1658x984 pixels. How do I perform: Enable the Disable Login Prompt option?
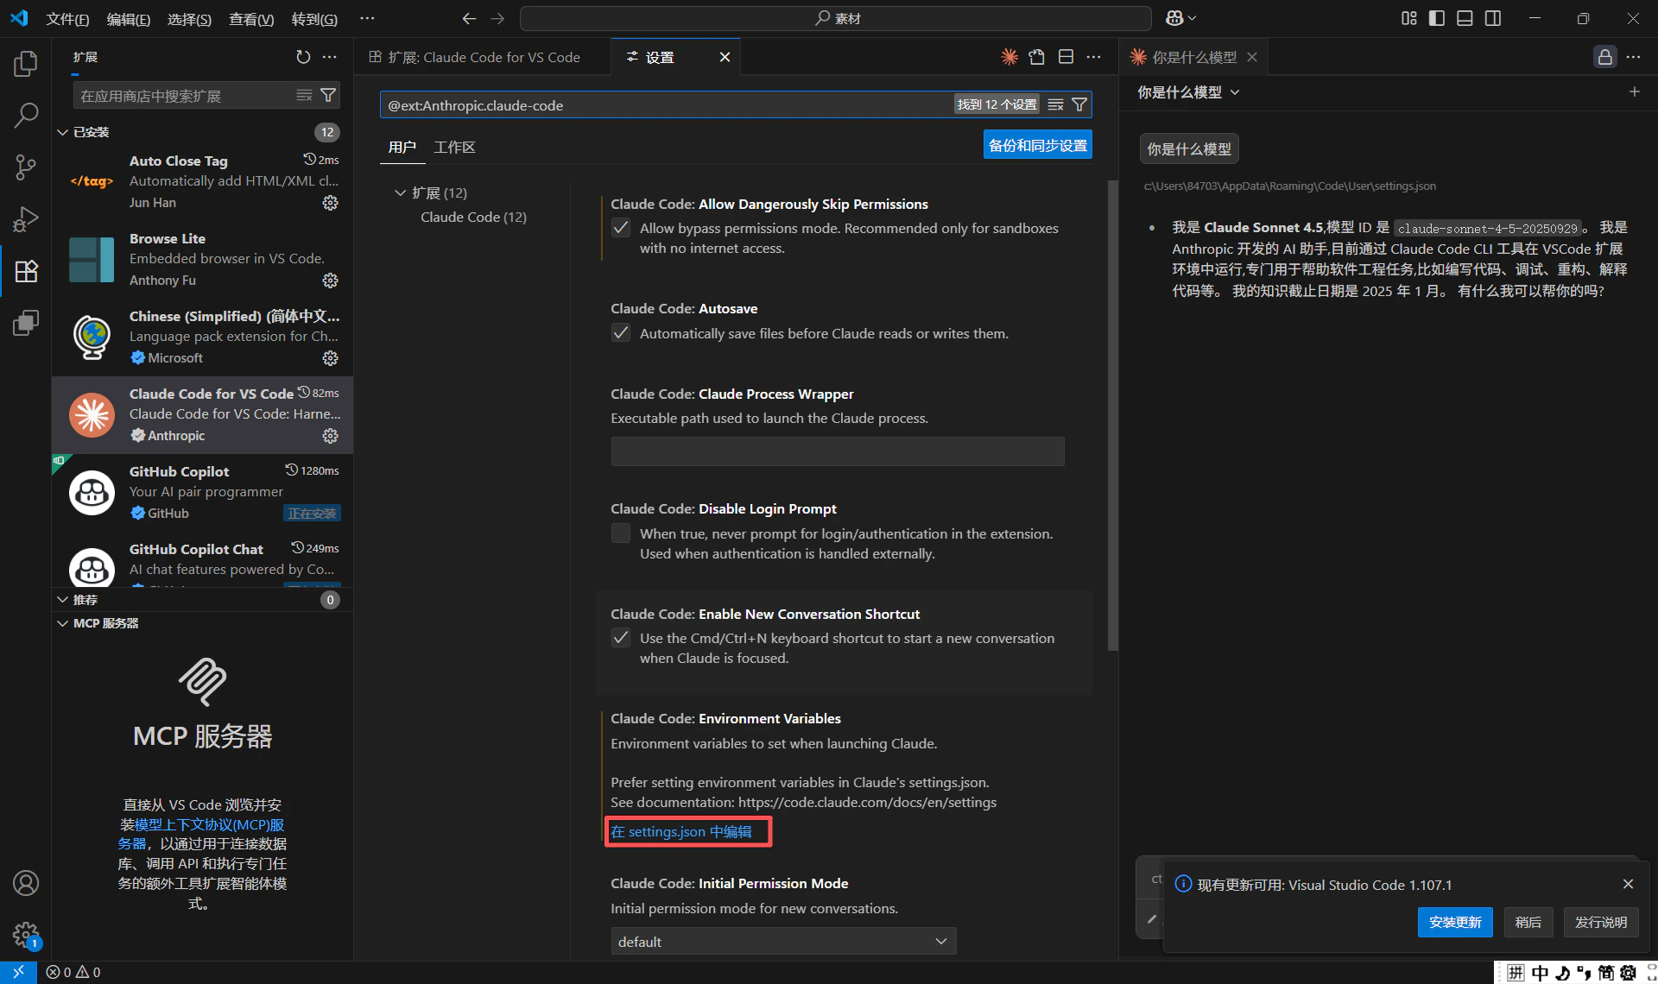[620, 533]
